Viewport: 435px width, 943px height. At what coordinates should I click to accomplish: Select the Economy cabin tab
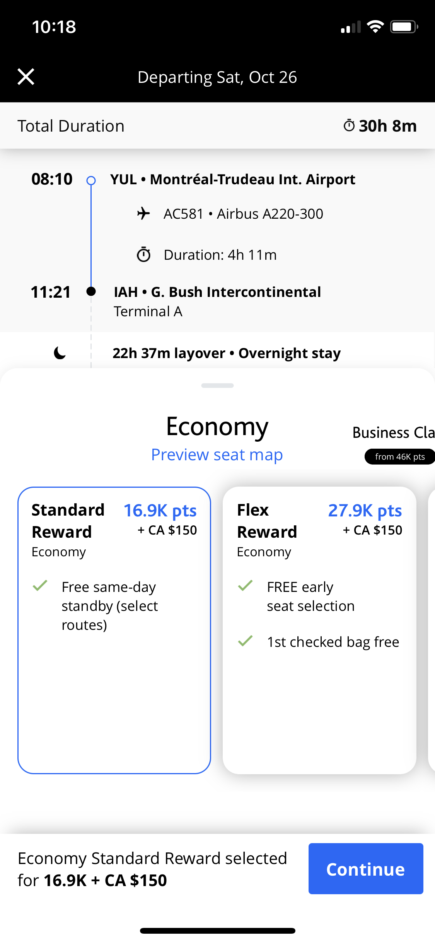coord(217,426)
